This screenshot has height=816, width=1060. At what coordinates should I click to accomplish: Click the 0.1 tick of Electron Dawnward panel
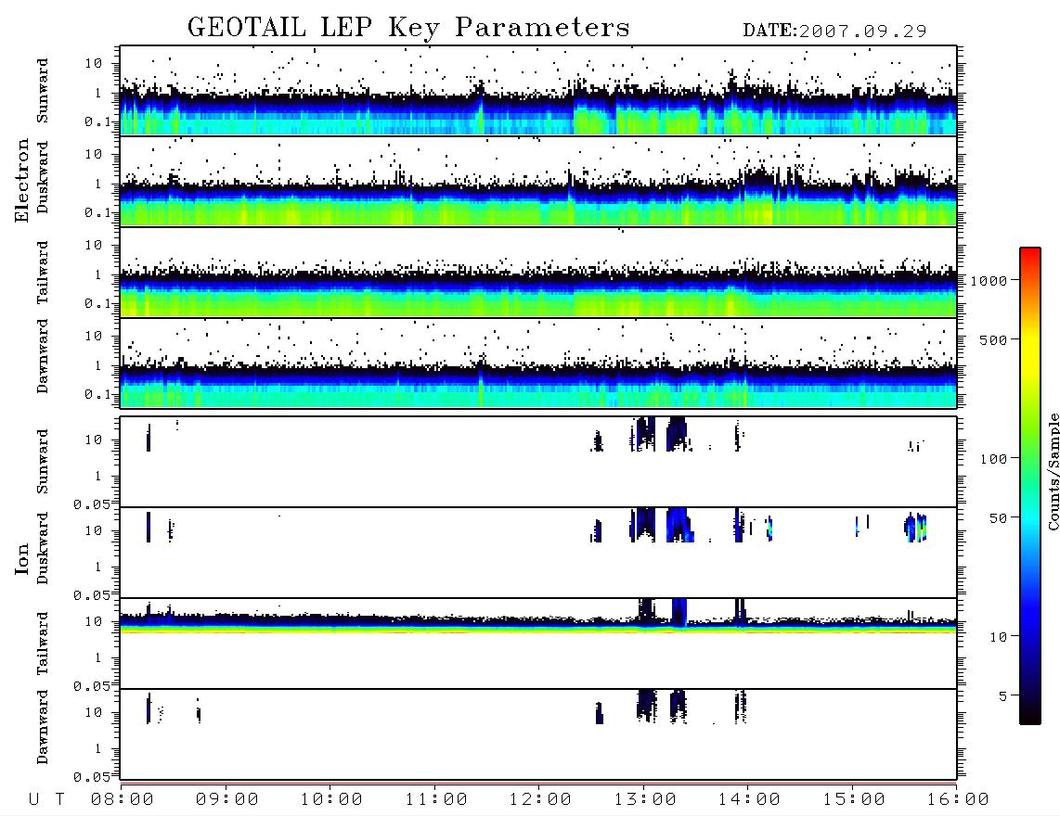coord(97,394)
